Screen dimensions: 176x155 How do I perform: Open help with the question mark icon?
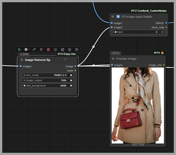(x=77, y=50)
